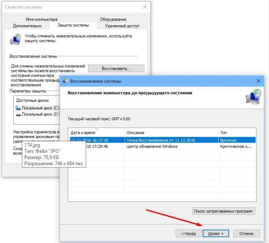Sort by the Дата и время column header
Image resolution: width=269 pixels, height=243 pixels.
96,133
